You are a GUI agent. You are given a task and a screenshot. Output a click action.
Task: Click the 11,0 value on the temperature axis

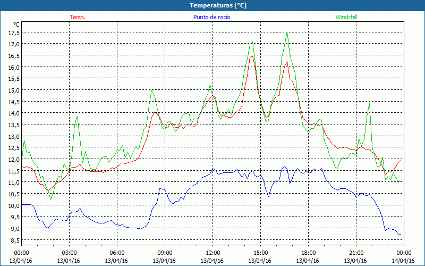click(14, 182)
